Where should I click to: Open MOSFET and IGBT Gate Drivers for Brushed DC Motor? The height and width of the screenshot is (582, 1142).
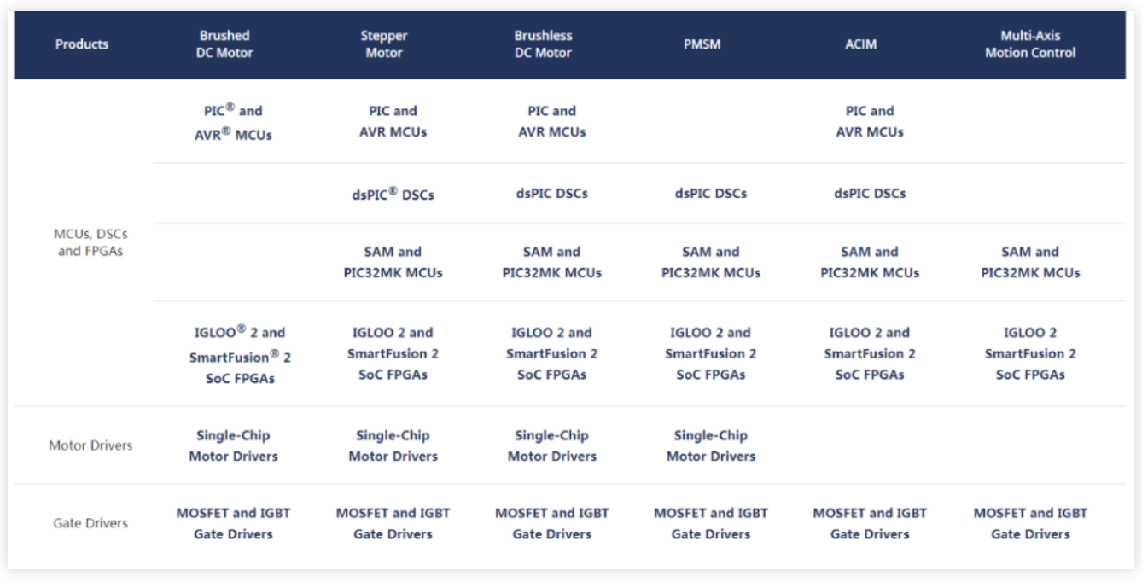[233, 523]
